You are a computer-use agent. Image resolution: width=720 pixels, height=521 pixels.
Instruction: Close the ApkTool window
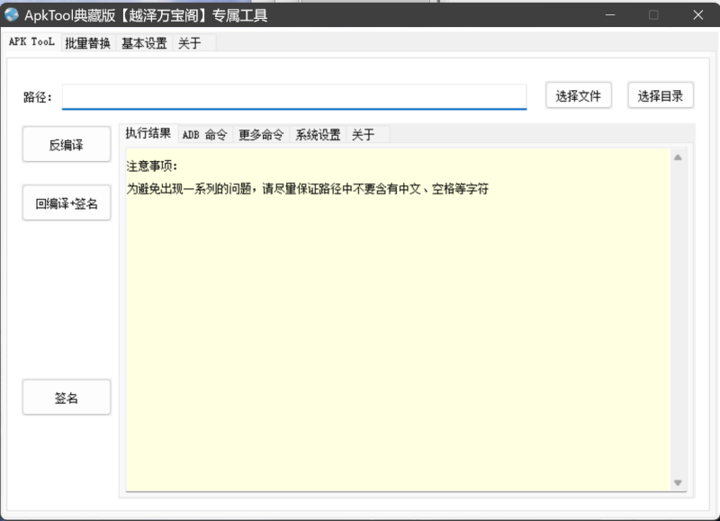(698, 14)
